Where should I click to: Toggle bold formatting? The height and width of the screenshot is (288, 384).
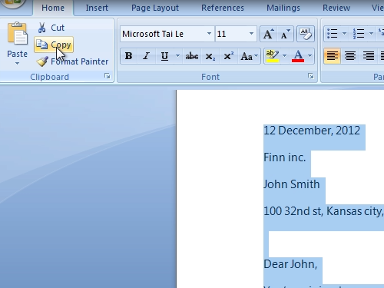(x=128, y=56)
